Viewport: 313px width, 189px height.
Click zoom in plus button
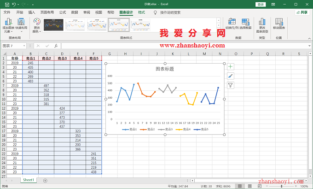point(296,186)
